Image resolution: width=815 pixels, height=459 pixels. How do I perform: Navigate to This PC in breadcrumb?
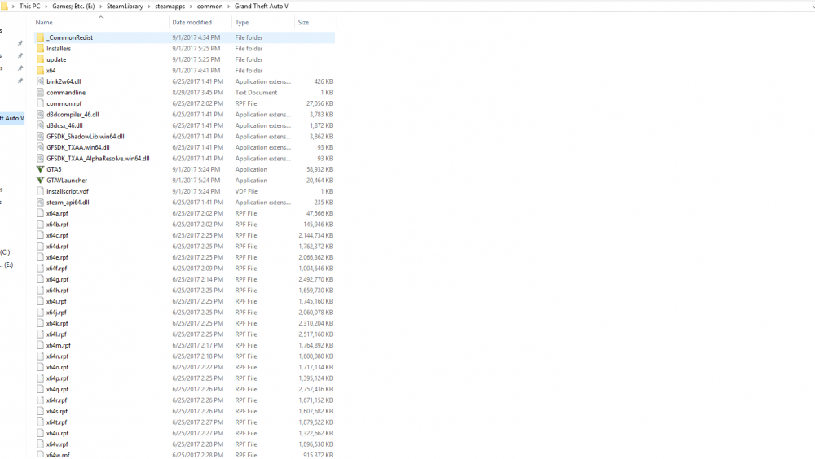pos(29,7)
